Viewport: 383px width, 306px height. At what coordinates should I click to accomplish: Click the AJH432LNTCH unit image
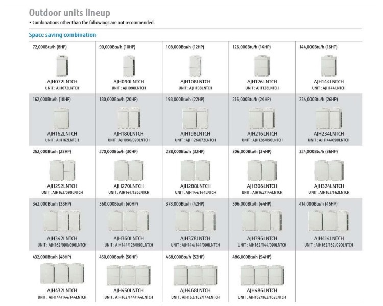(62, 274)
